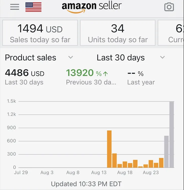The width and height of the screenshot is (184, 190).
Task: Tap the Updated 10:33 PM EDT timestamp
Action: pyautogui.click(x=86, y=184)
